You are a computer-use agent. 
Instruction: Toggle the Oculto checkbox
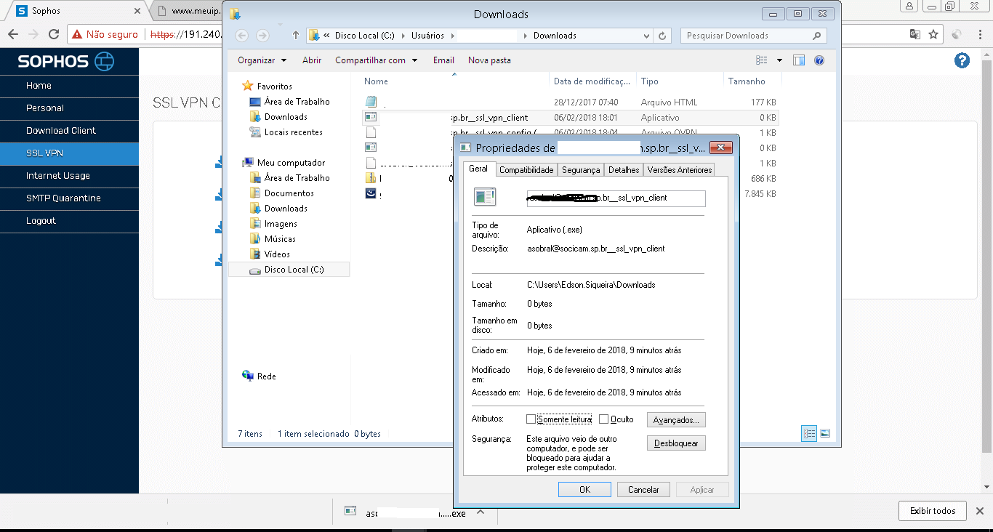[x=603, y=419]
